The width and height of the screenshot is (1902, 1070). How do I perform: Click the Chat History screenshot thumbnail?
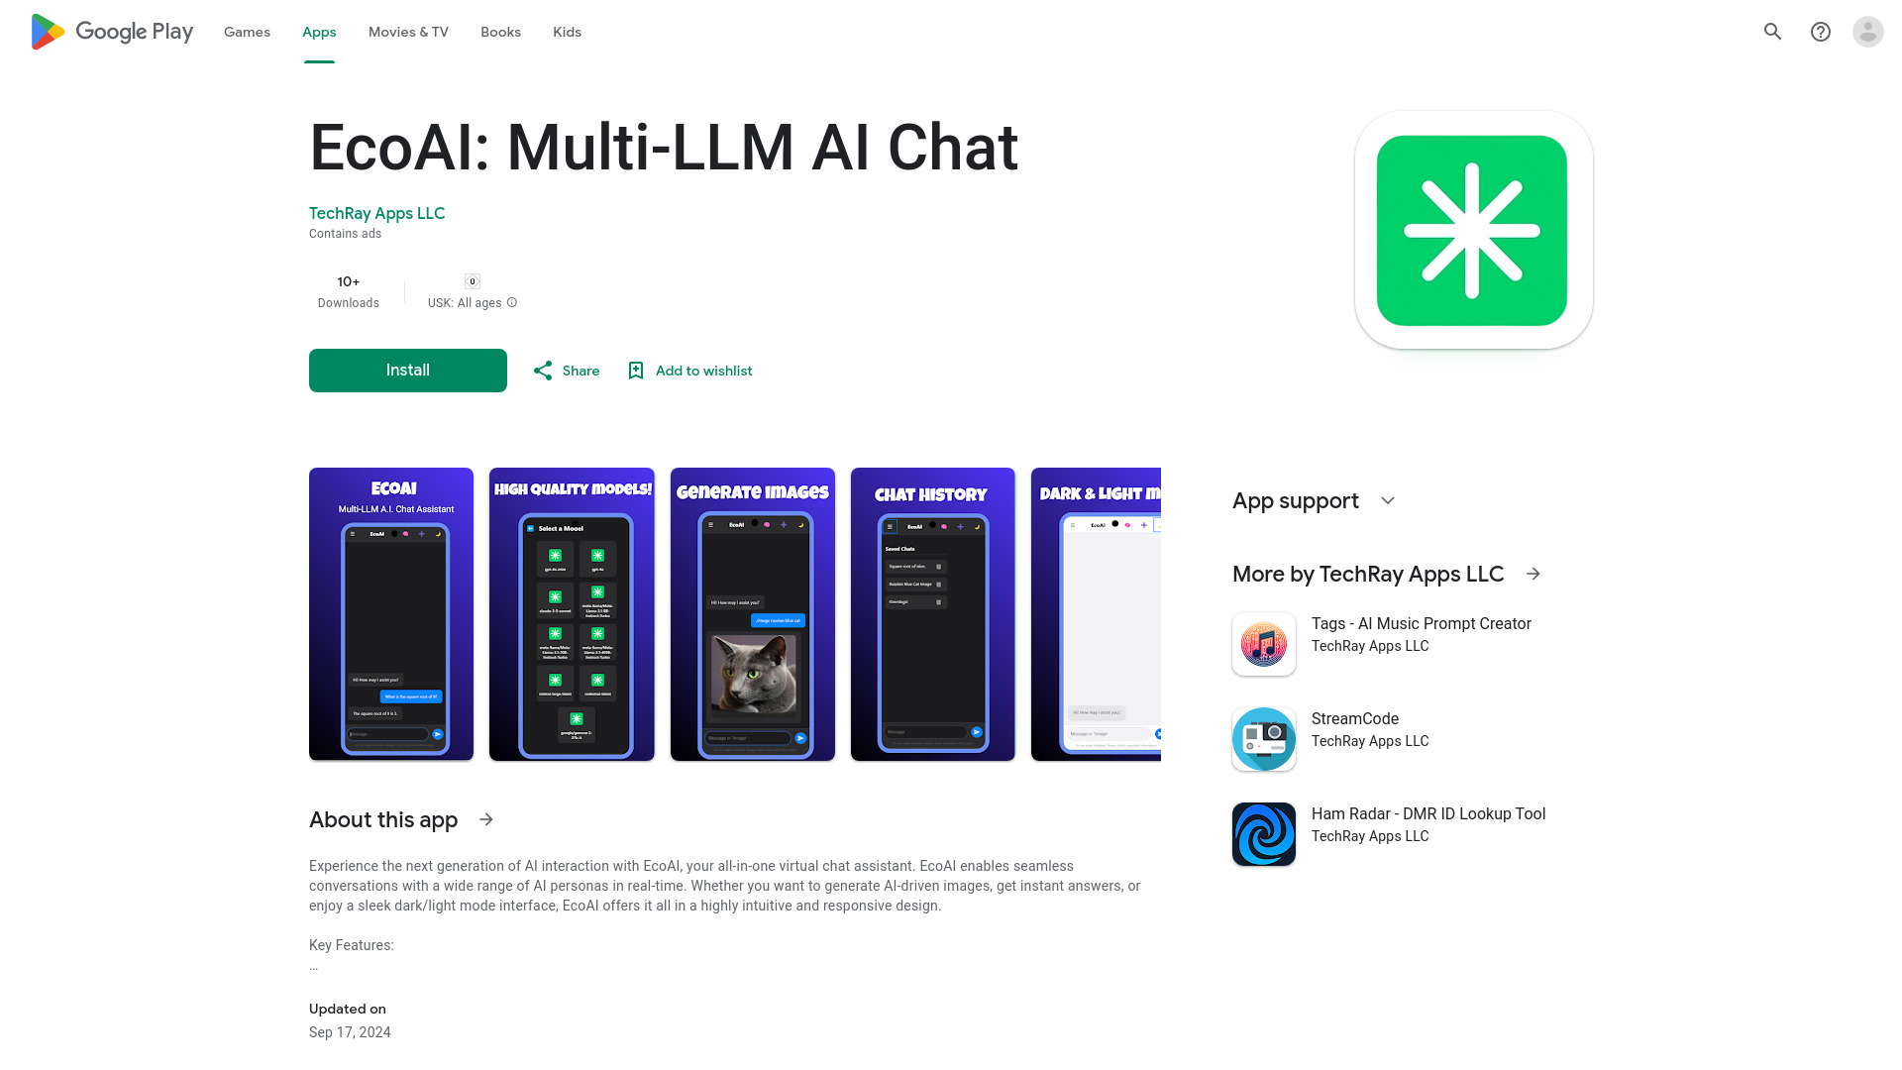(x=933, y=614)
